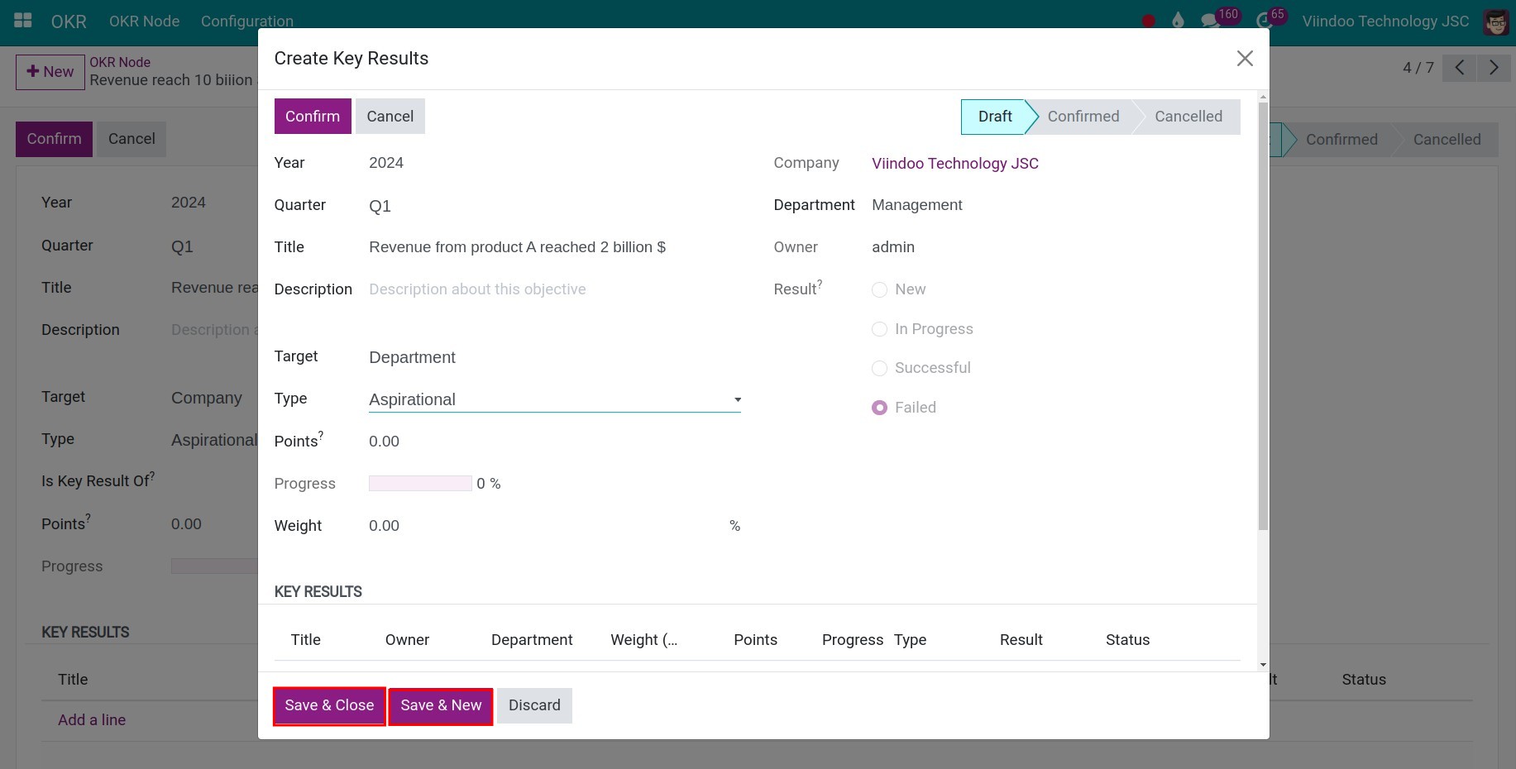Click Cancel button in the dialog
1516x769 pixels.
(390, 117)
